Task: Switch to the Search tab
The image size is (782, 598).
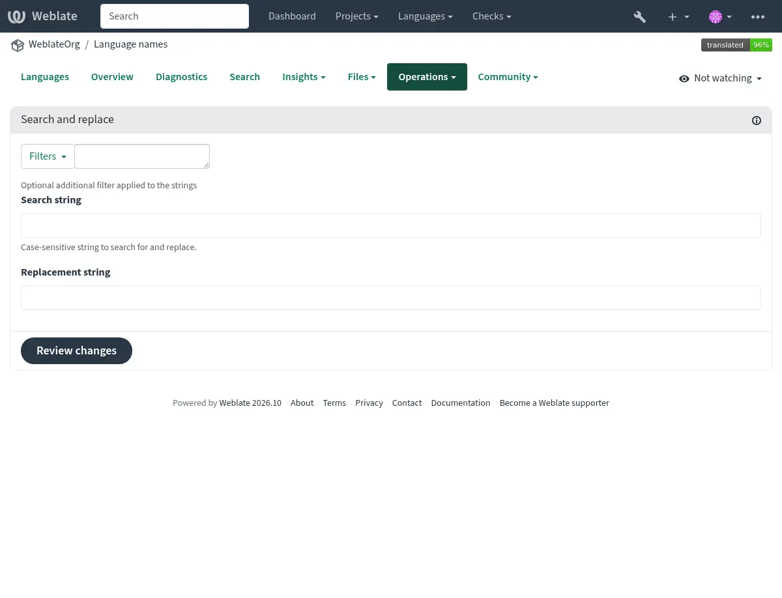Action: point(244,77)
